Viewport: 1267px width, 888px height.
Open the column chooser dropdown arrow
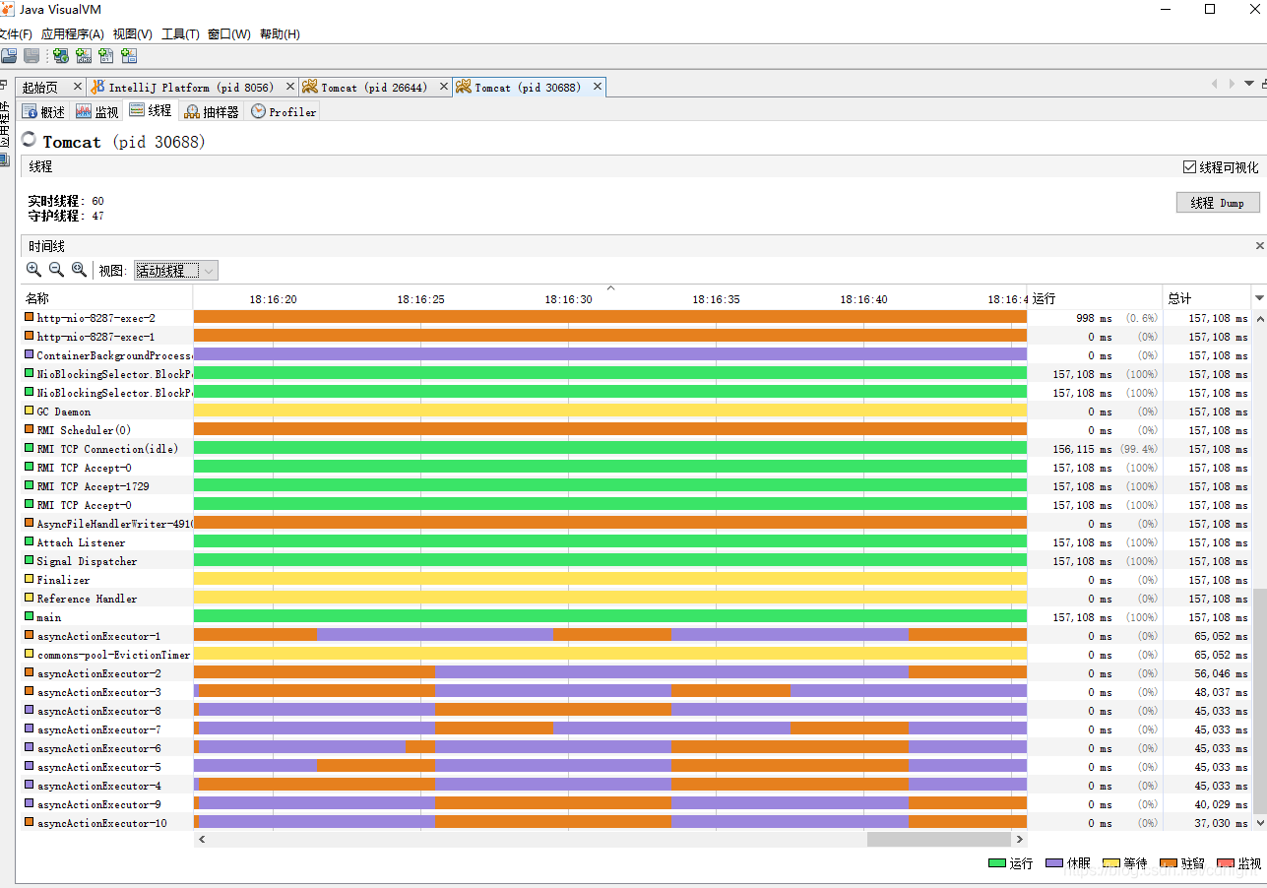pyautogui.click(x=1259, y=298)
